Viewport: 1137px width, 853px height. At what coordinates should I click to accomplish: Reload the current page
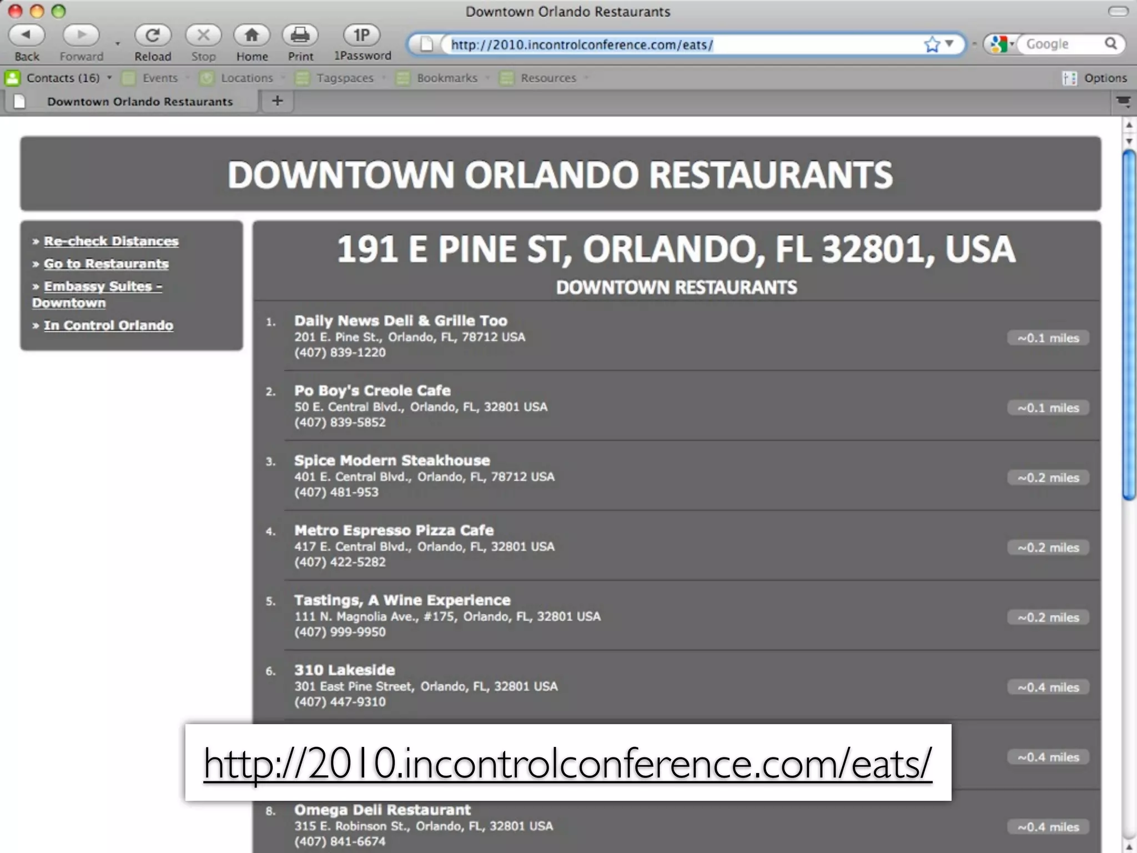click(152, 35)
